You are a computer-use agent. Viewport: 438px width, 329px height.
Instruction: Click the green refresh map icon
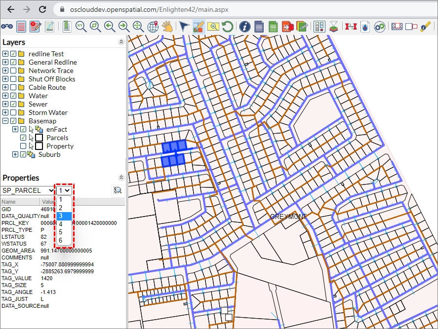tap(227, 27)
